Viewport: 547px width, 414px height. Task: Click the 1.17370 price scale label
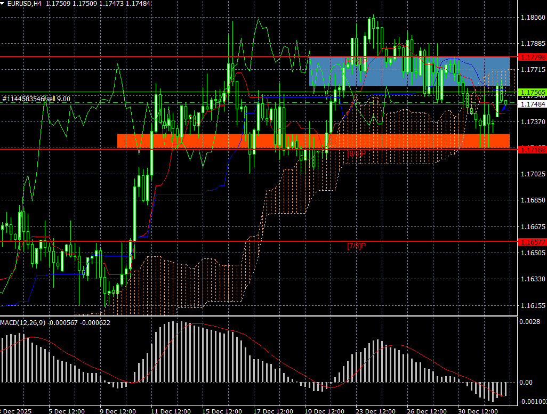point(533,121)
